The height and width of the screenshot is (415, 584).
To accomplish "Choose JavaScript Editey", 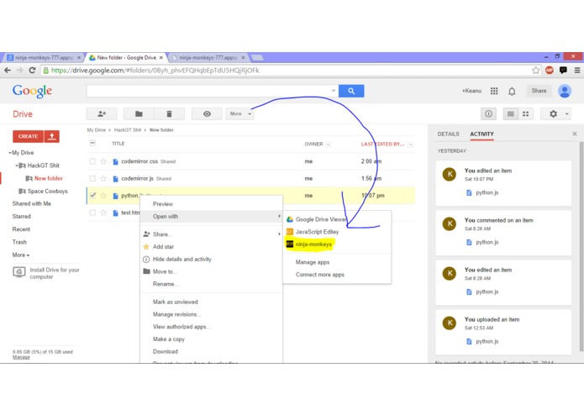I will (x=337, y=232).
